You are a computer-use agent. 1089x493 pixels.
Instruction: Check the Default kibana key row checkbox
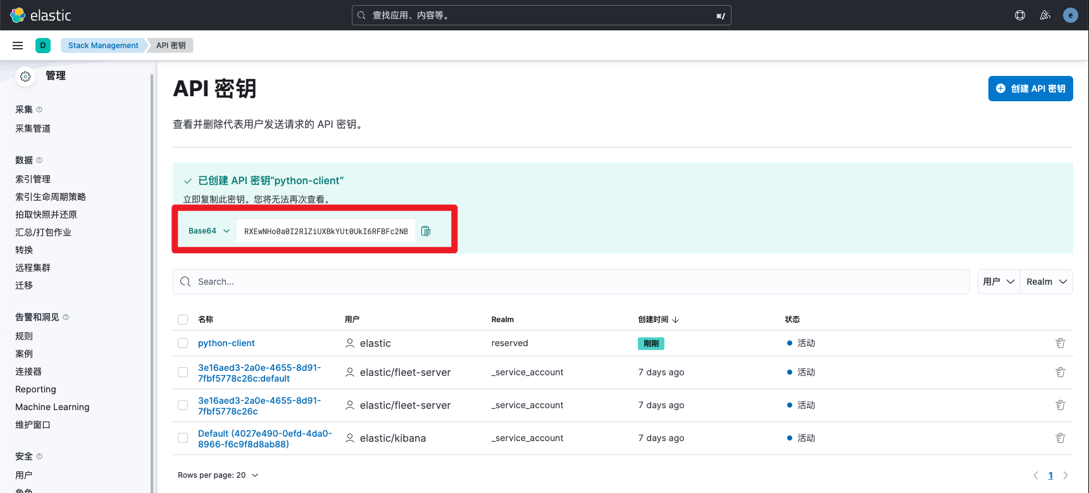[183, 438]
